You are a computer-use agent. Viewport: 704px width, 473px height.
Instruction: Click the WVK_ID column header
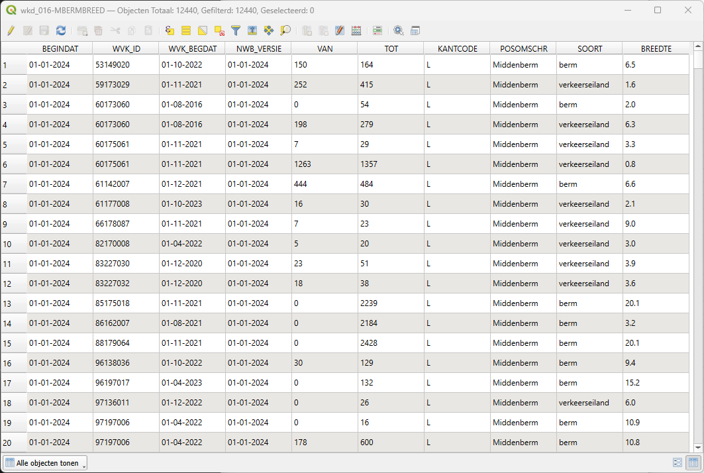point(126,48)
